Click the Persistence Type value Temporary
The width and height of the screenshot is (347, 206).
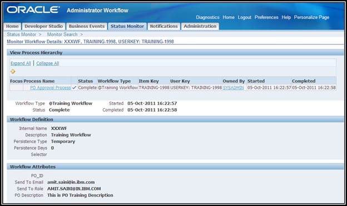[63, 142]
